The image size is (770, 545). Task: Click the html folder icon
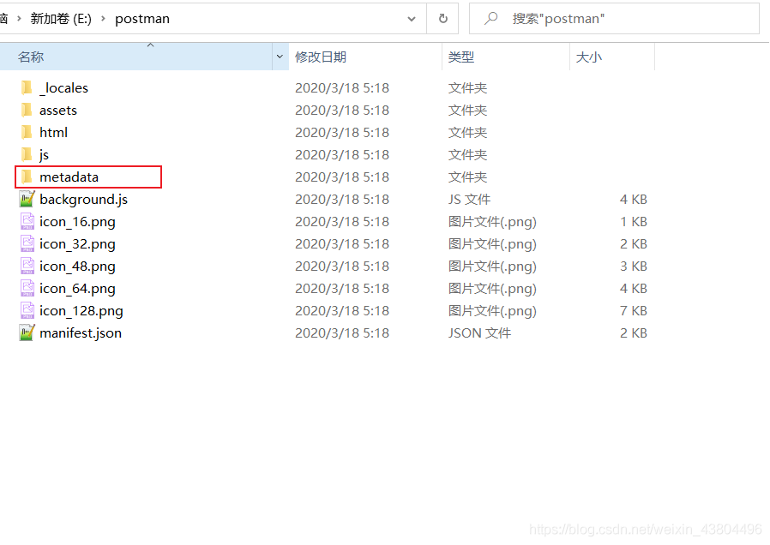(x=27, y=133)
